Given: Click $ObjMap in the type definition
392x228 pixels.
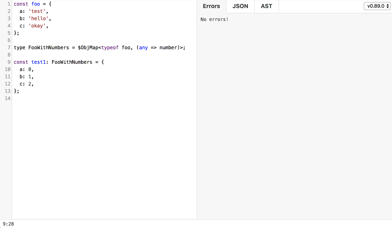Looking at the screenshot, I should click(88, 48).
